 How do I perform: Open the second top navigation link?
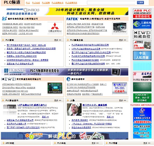click(x=36, y=3)
